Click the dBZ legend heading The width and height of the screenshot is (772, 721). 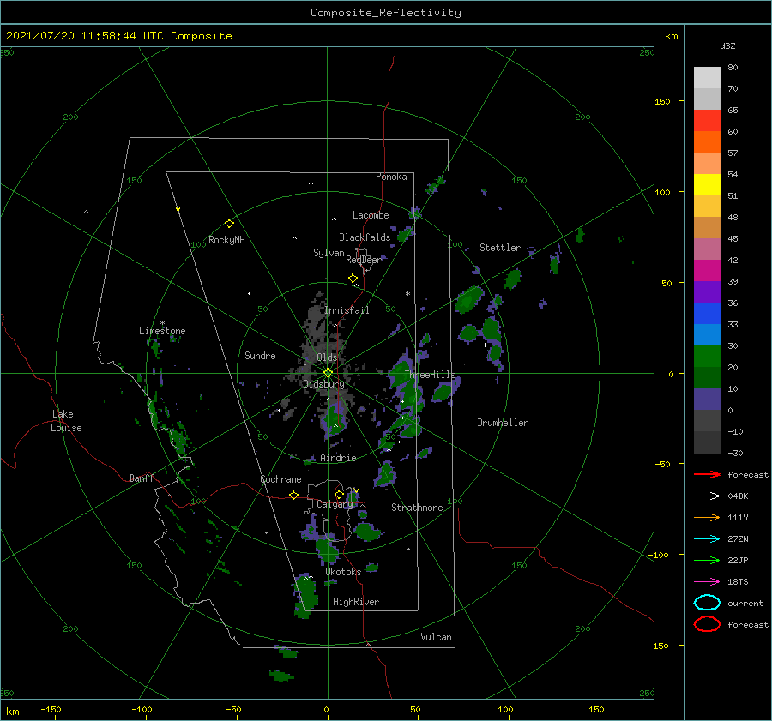(x=727, y=46)
